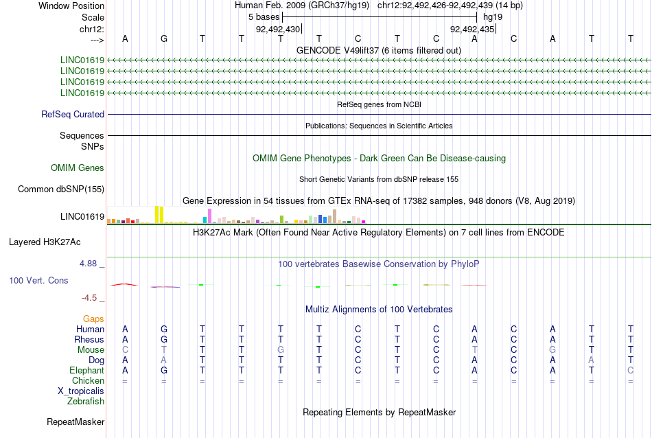Viewport: 652px width, 438px height.
Task: Click the -4.5 lower conservation scale value
Action: click(x=89, y=298)
